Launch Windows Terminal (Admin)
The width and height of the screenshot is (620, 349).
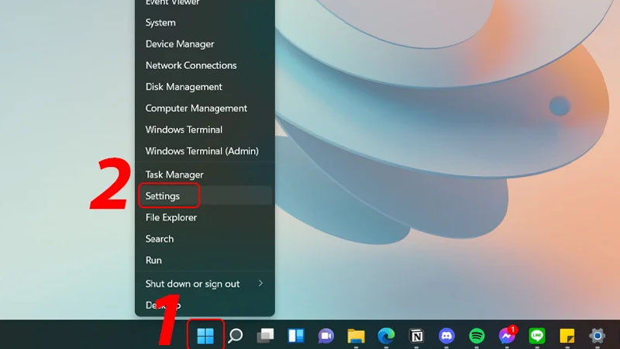tap(205, 150)
